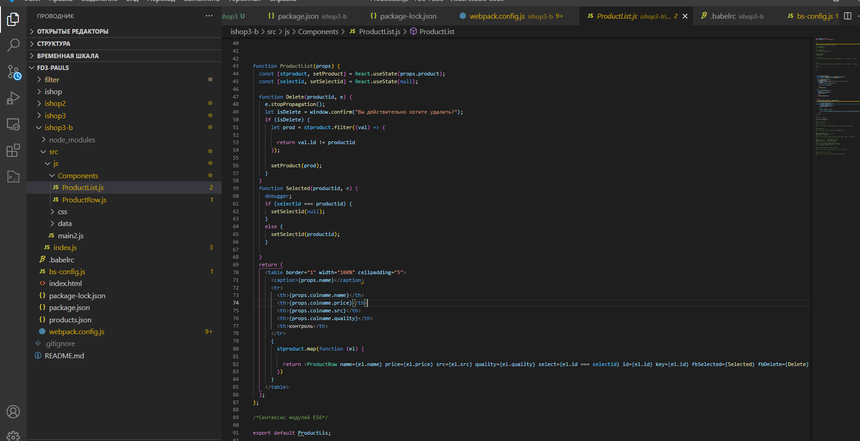Open Explorer more actions ellipsis
Viewport: 860px width, 441px height.
(209, 16)
